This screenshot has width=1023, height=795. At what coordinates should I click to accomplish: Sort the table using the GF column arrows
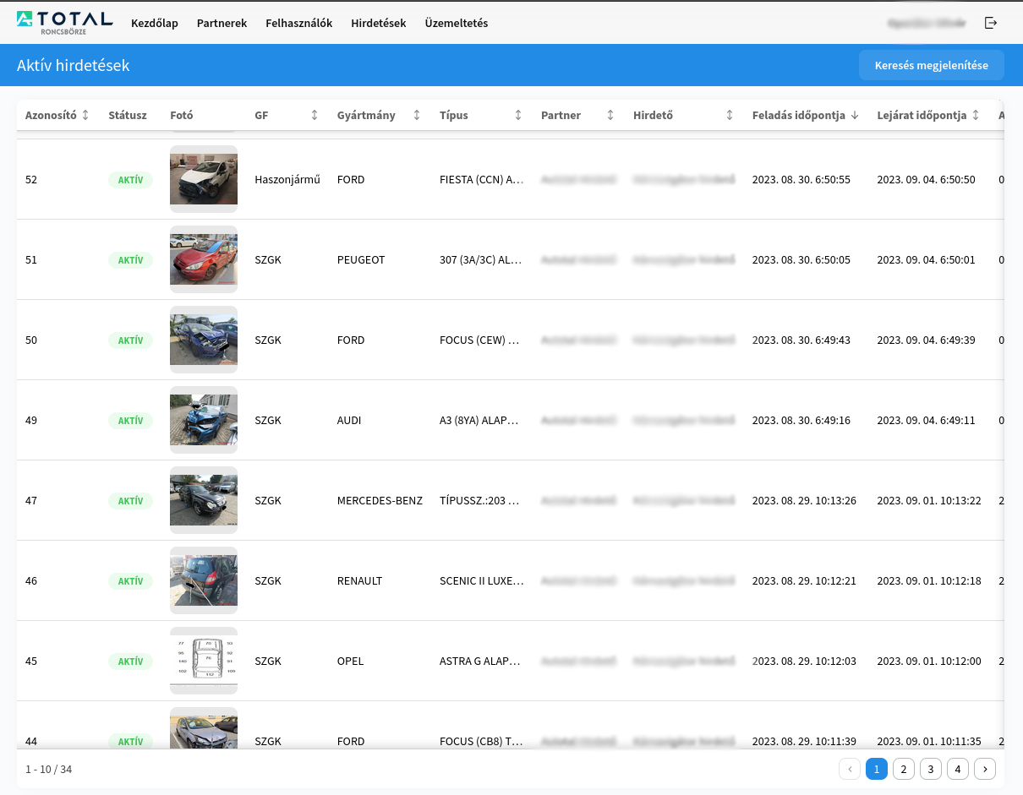[x=313, y=114]
